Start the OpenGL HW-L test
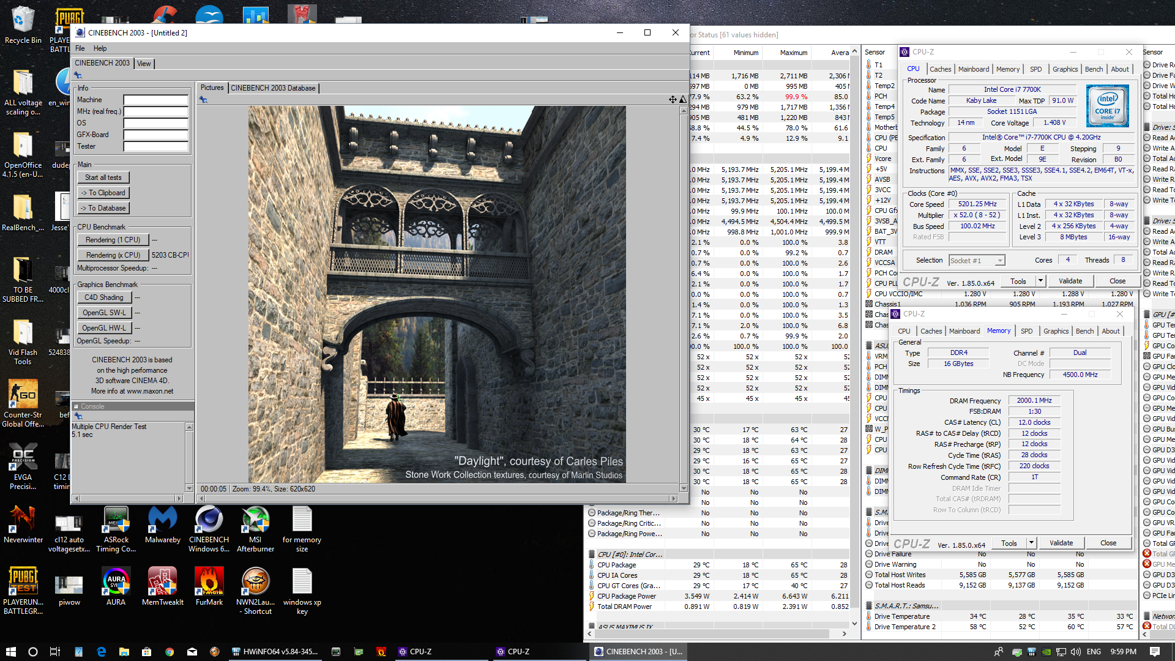This screenshot has width=1175, height=661. [104, 328]
